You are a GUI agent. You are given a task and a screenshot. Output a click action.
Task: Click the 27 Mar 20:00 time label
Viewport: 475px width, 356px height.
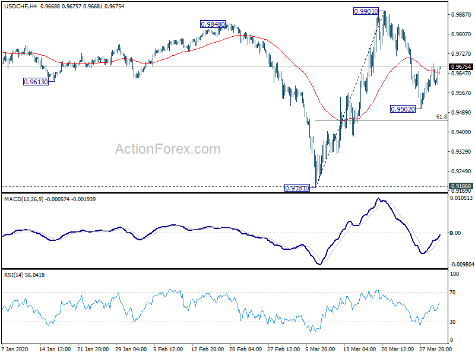point(436,349)
